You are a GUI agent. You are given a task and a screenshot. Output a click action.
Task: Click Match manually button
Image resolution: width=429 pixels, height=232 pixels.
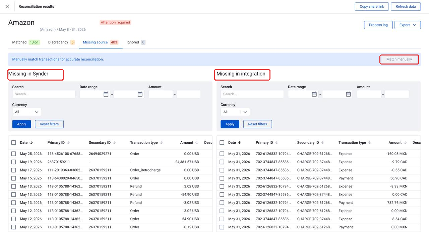pos(399,60)
